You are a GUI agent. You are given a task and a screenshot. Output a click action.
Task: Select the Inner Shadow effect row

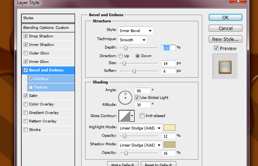(x=48, y=45)
